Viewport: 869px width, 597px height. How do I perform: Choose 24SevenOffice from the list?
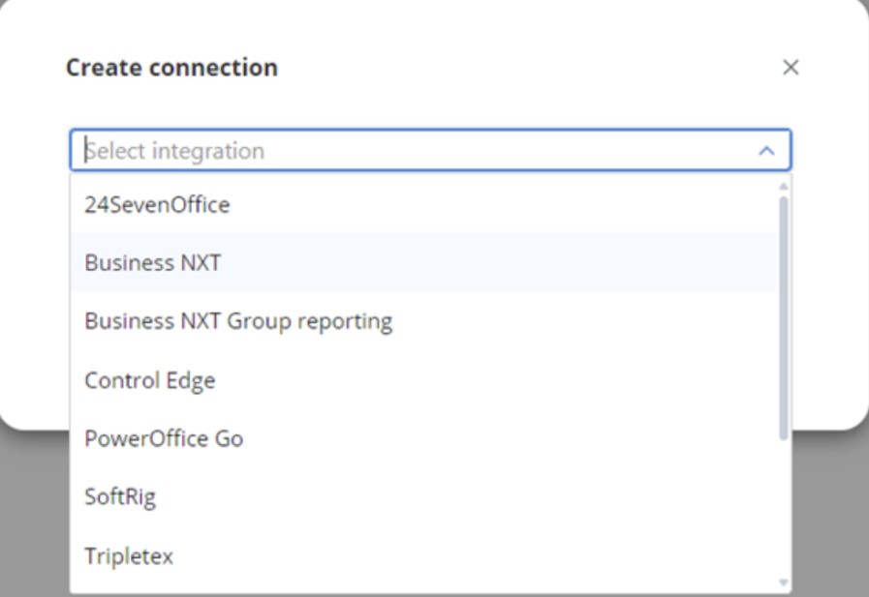[x=157, y=205]
